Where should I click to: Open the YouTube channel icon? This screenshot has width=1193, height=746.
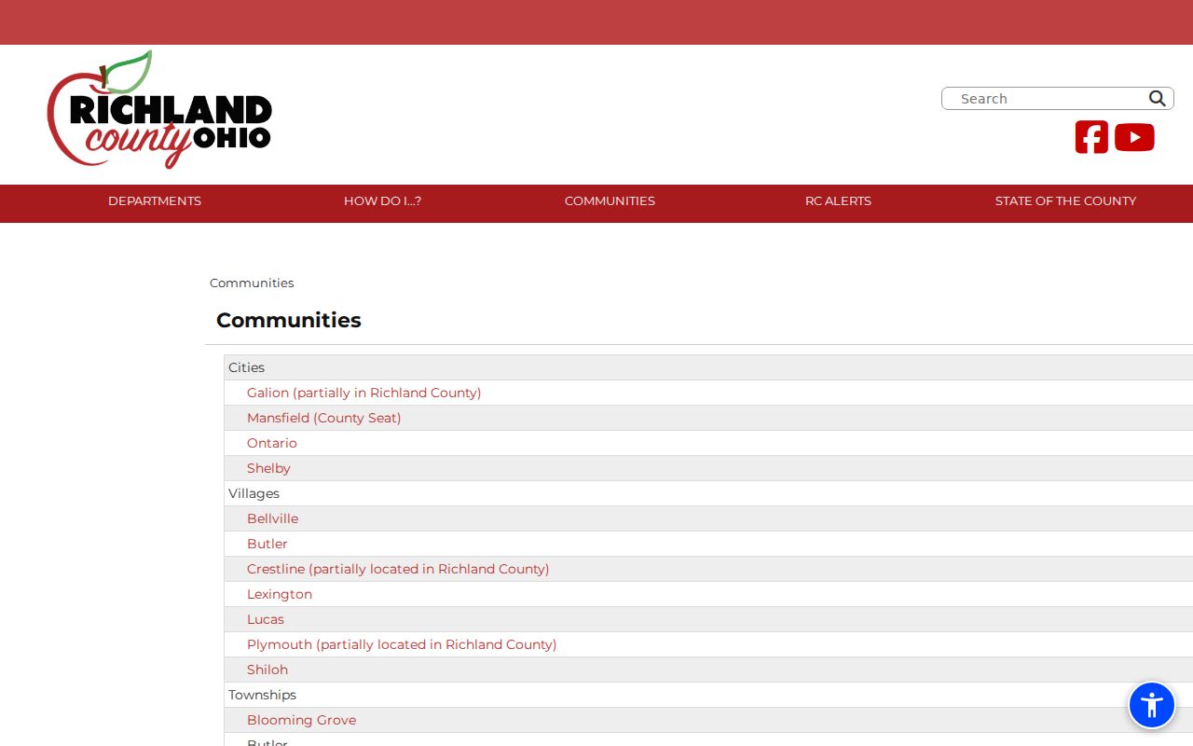1134,137
